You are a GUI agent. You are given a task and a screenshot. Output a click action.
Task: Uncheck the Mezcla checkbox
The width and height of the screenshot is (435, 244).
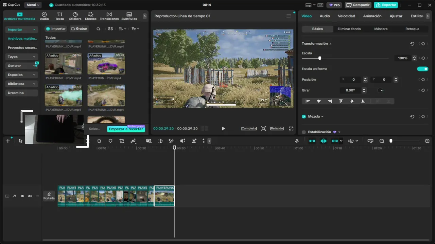[304, 117]
